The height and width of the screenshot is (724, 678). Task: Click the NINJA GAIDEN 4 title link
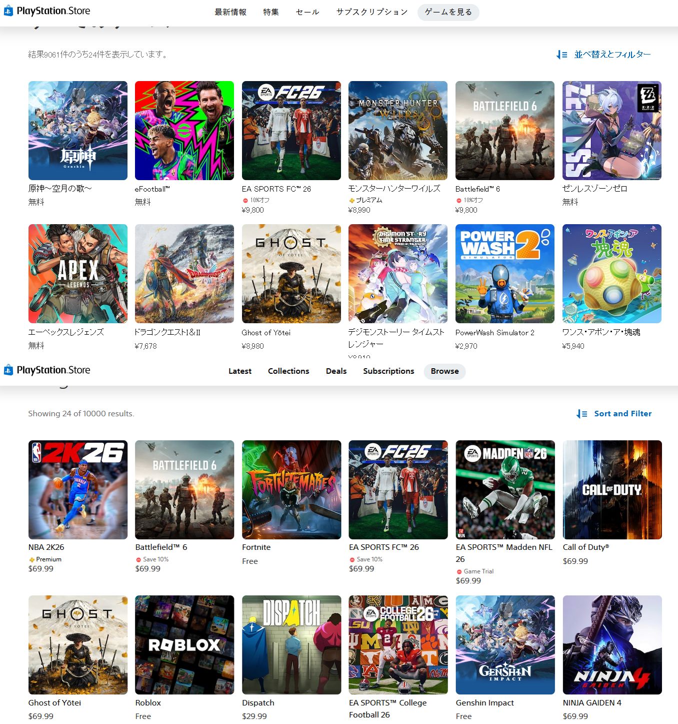coord(592,703)
